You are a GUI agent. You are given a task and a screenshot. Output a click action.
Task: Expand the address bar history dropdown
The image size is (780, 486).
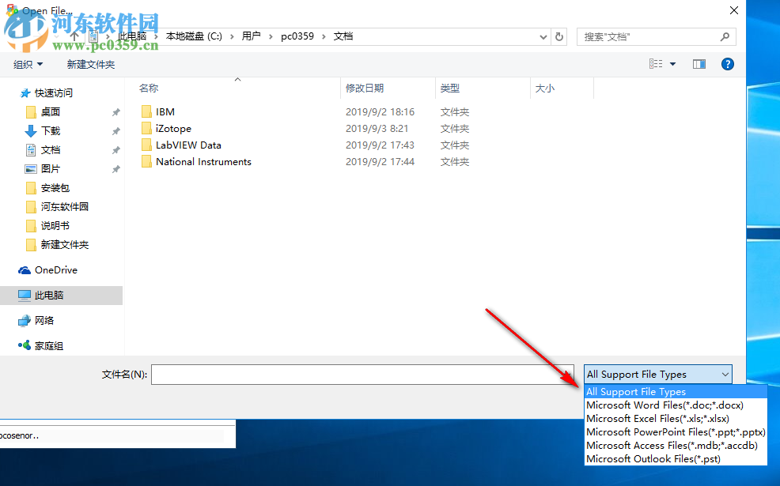tap(543, 36)
